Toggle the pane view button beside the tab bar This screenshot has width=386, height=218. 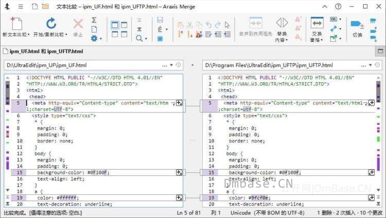tap(380, 51)
